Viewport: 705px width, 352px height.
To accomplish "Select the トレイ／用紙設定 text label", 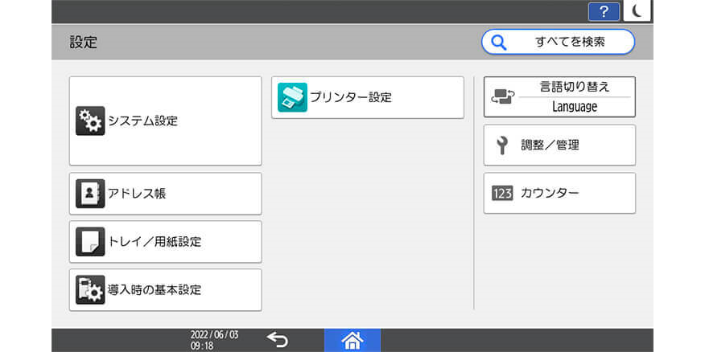I will pyautogui.click(x=155, y=242).
